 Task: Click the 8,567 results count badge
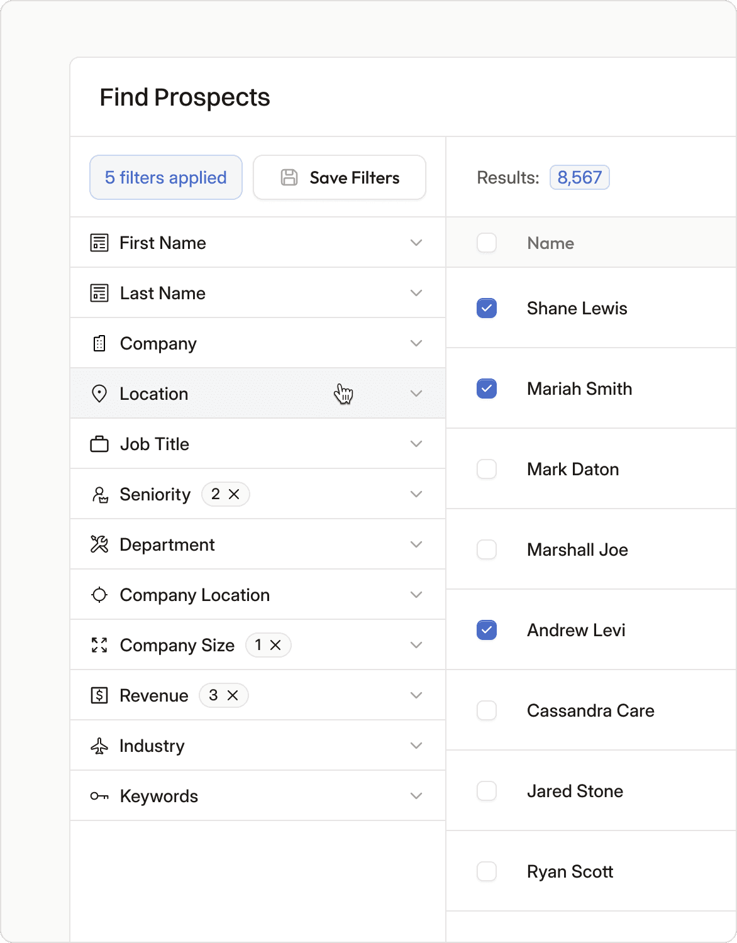[579, 177]
